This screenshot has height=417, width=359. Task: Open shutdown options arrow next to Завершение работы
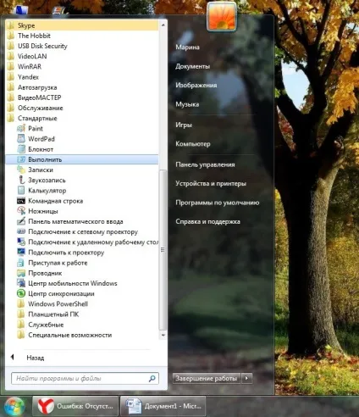(x=246, y=378)
